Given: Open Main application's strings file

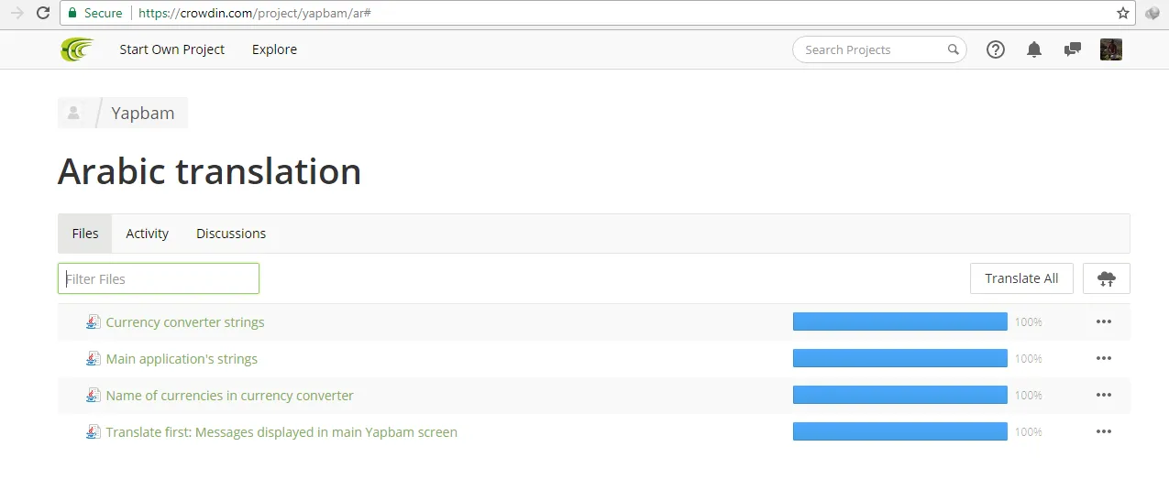Looking at the screenshot, I should click(182, 359).
